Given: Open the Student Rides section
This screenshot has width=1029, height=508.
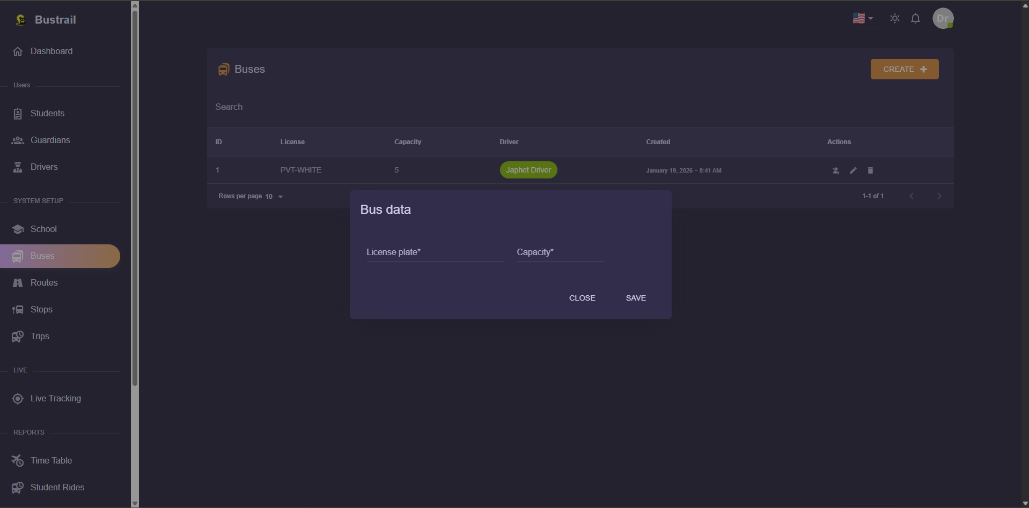Looking at the screenshot, I should coord(57,488).
